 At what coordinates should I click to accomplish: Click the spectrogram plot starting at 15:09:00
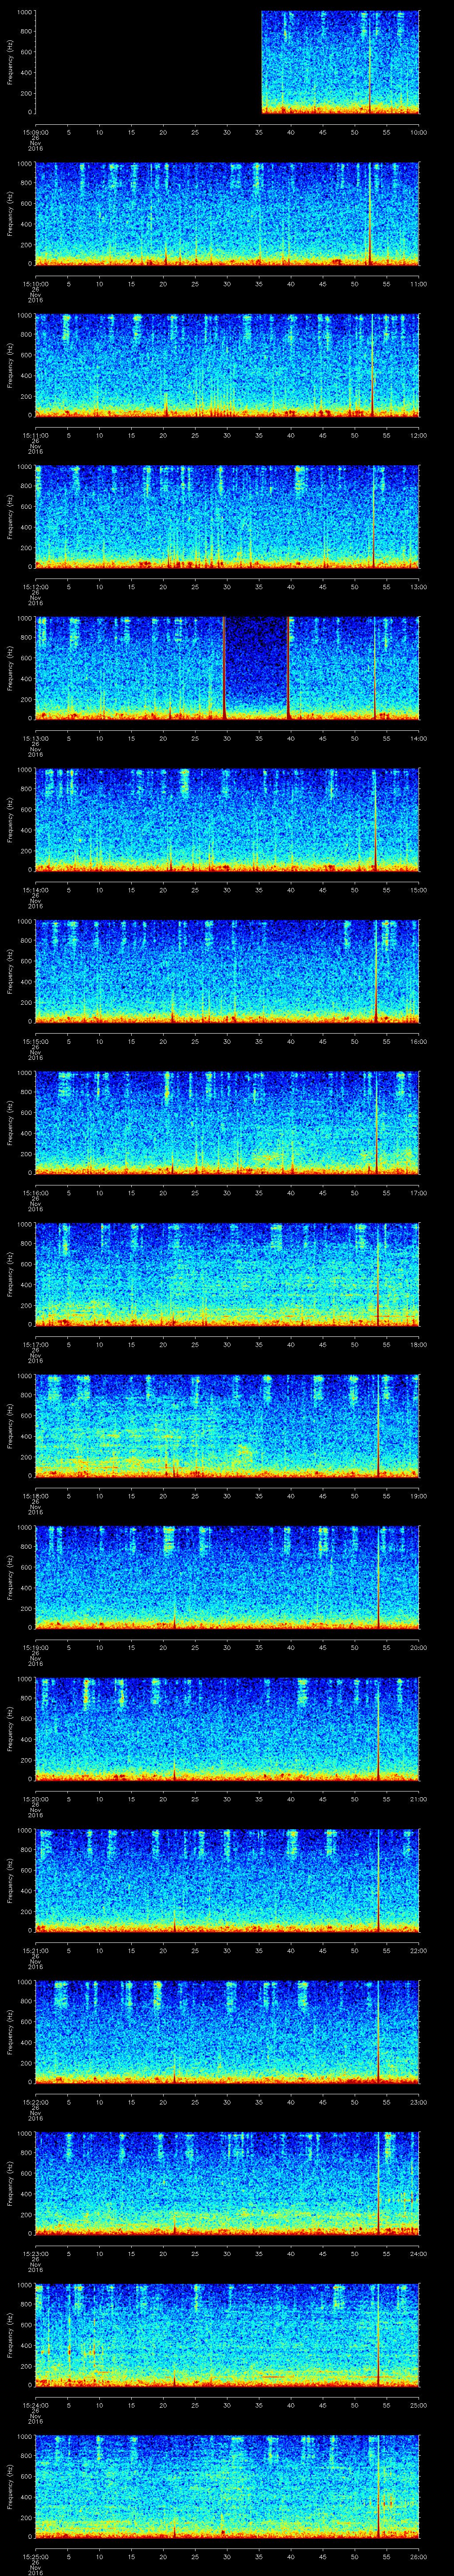point(227,62)
